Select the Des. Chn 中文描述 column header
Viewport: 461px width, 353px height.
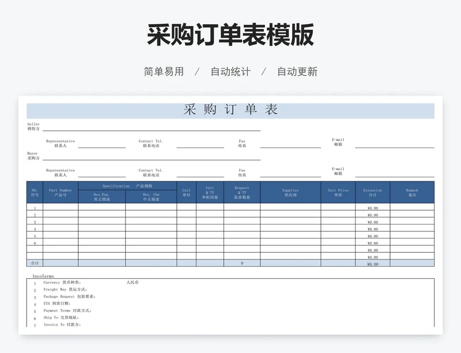click(x=151, y=196)
